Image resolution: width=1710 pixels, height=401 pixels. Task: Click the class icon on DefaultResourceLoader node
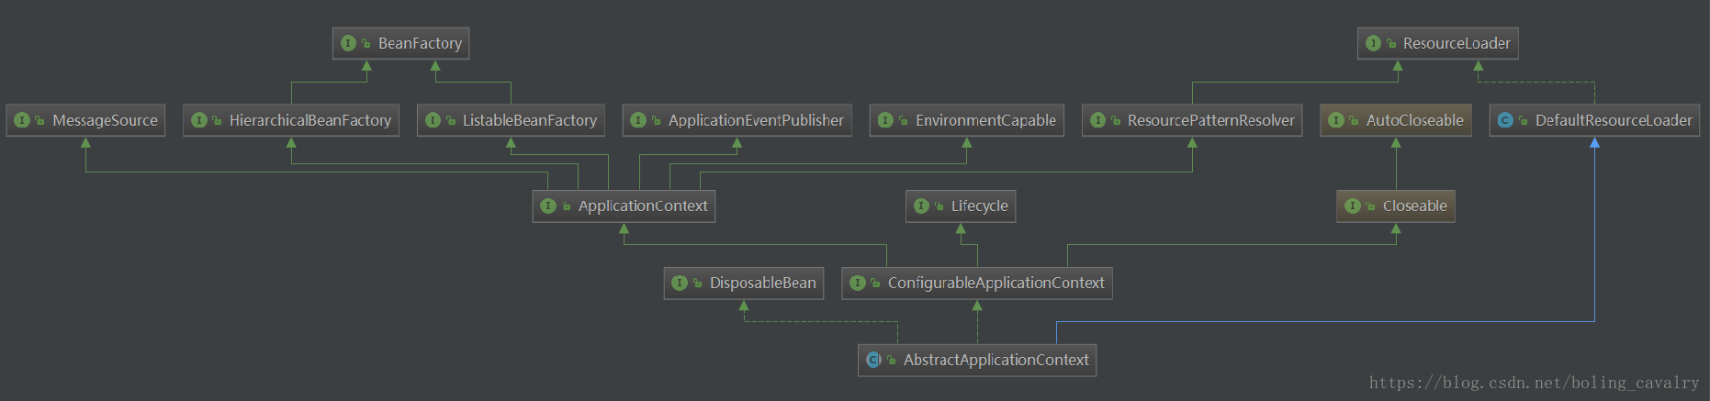click(x=1505, y=120)
